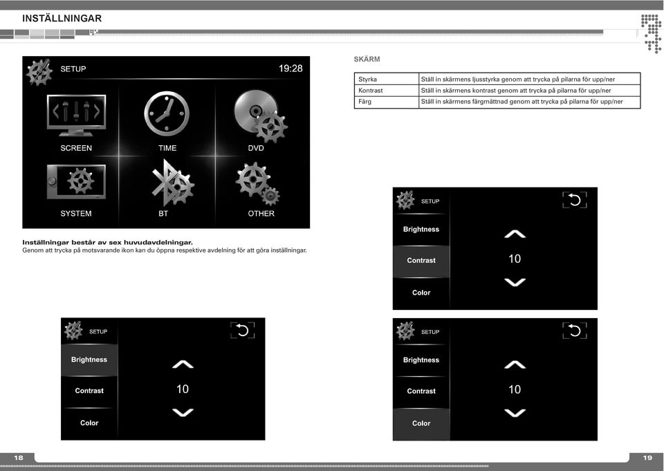Select Contrast tab in Color-highlighted panel

pyautogui.click(x=421, y=391)
